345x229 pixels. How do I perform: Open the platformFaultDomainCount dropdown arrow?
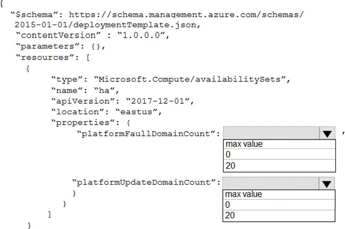tap(327, 133)
